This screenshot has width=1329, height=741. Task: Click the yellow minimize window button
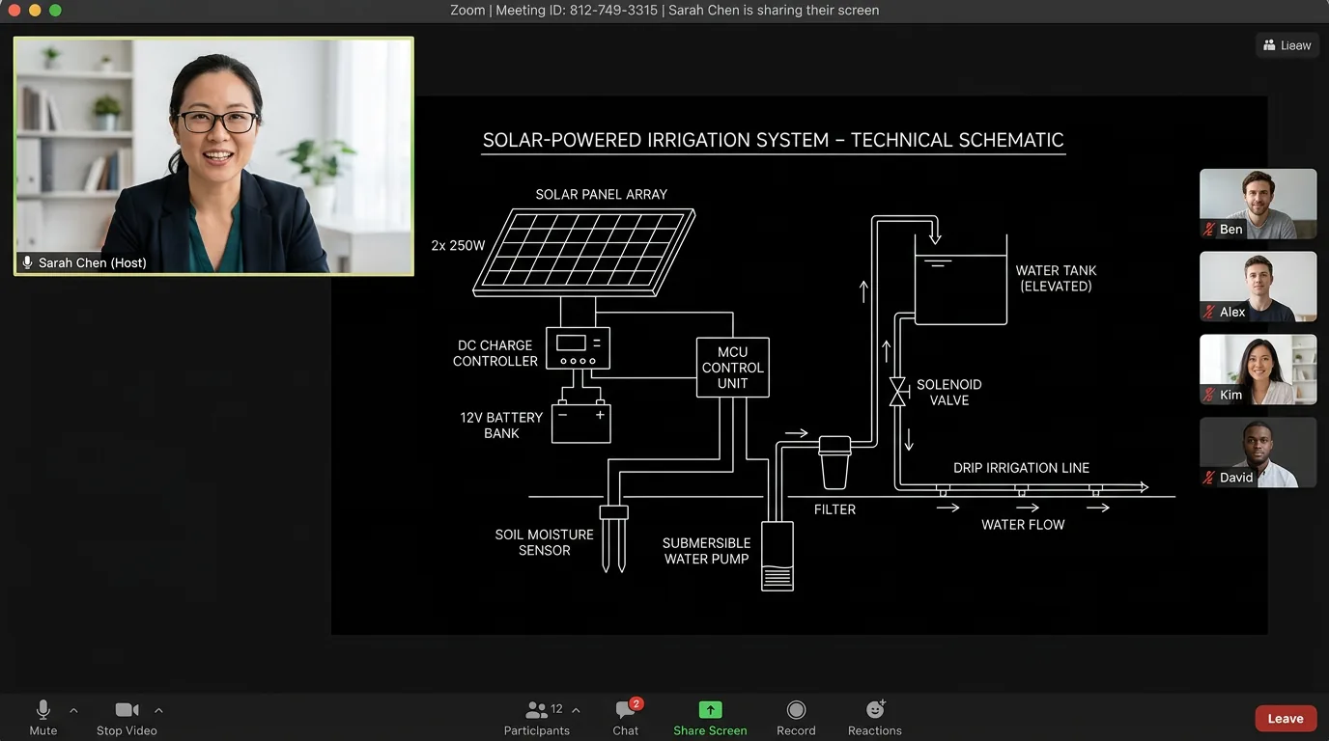pyautogui.click(x=35, y=11)
